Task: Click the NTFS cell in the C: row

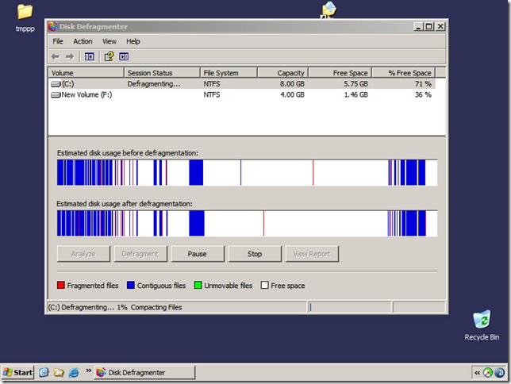Action: click(212, 84)
